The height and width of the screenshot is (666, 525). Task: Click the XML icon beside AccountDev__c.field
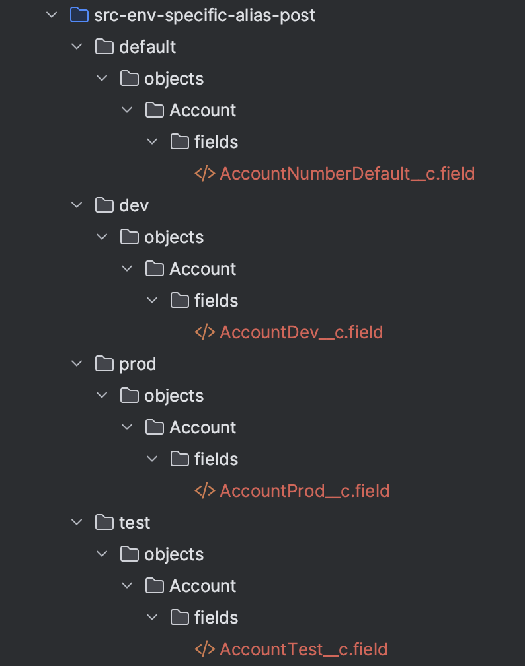pyautogui.click(x=205, y=332)
